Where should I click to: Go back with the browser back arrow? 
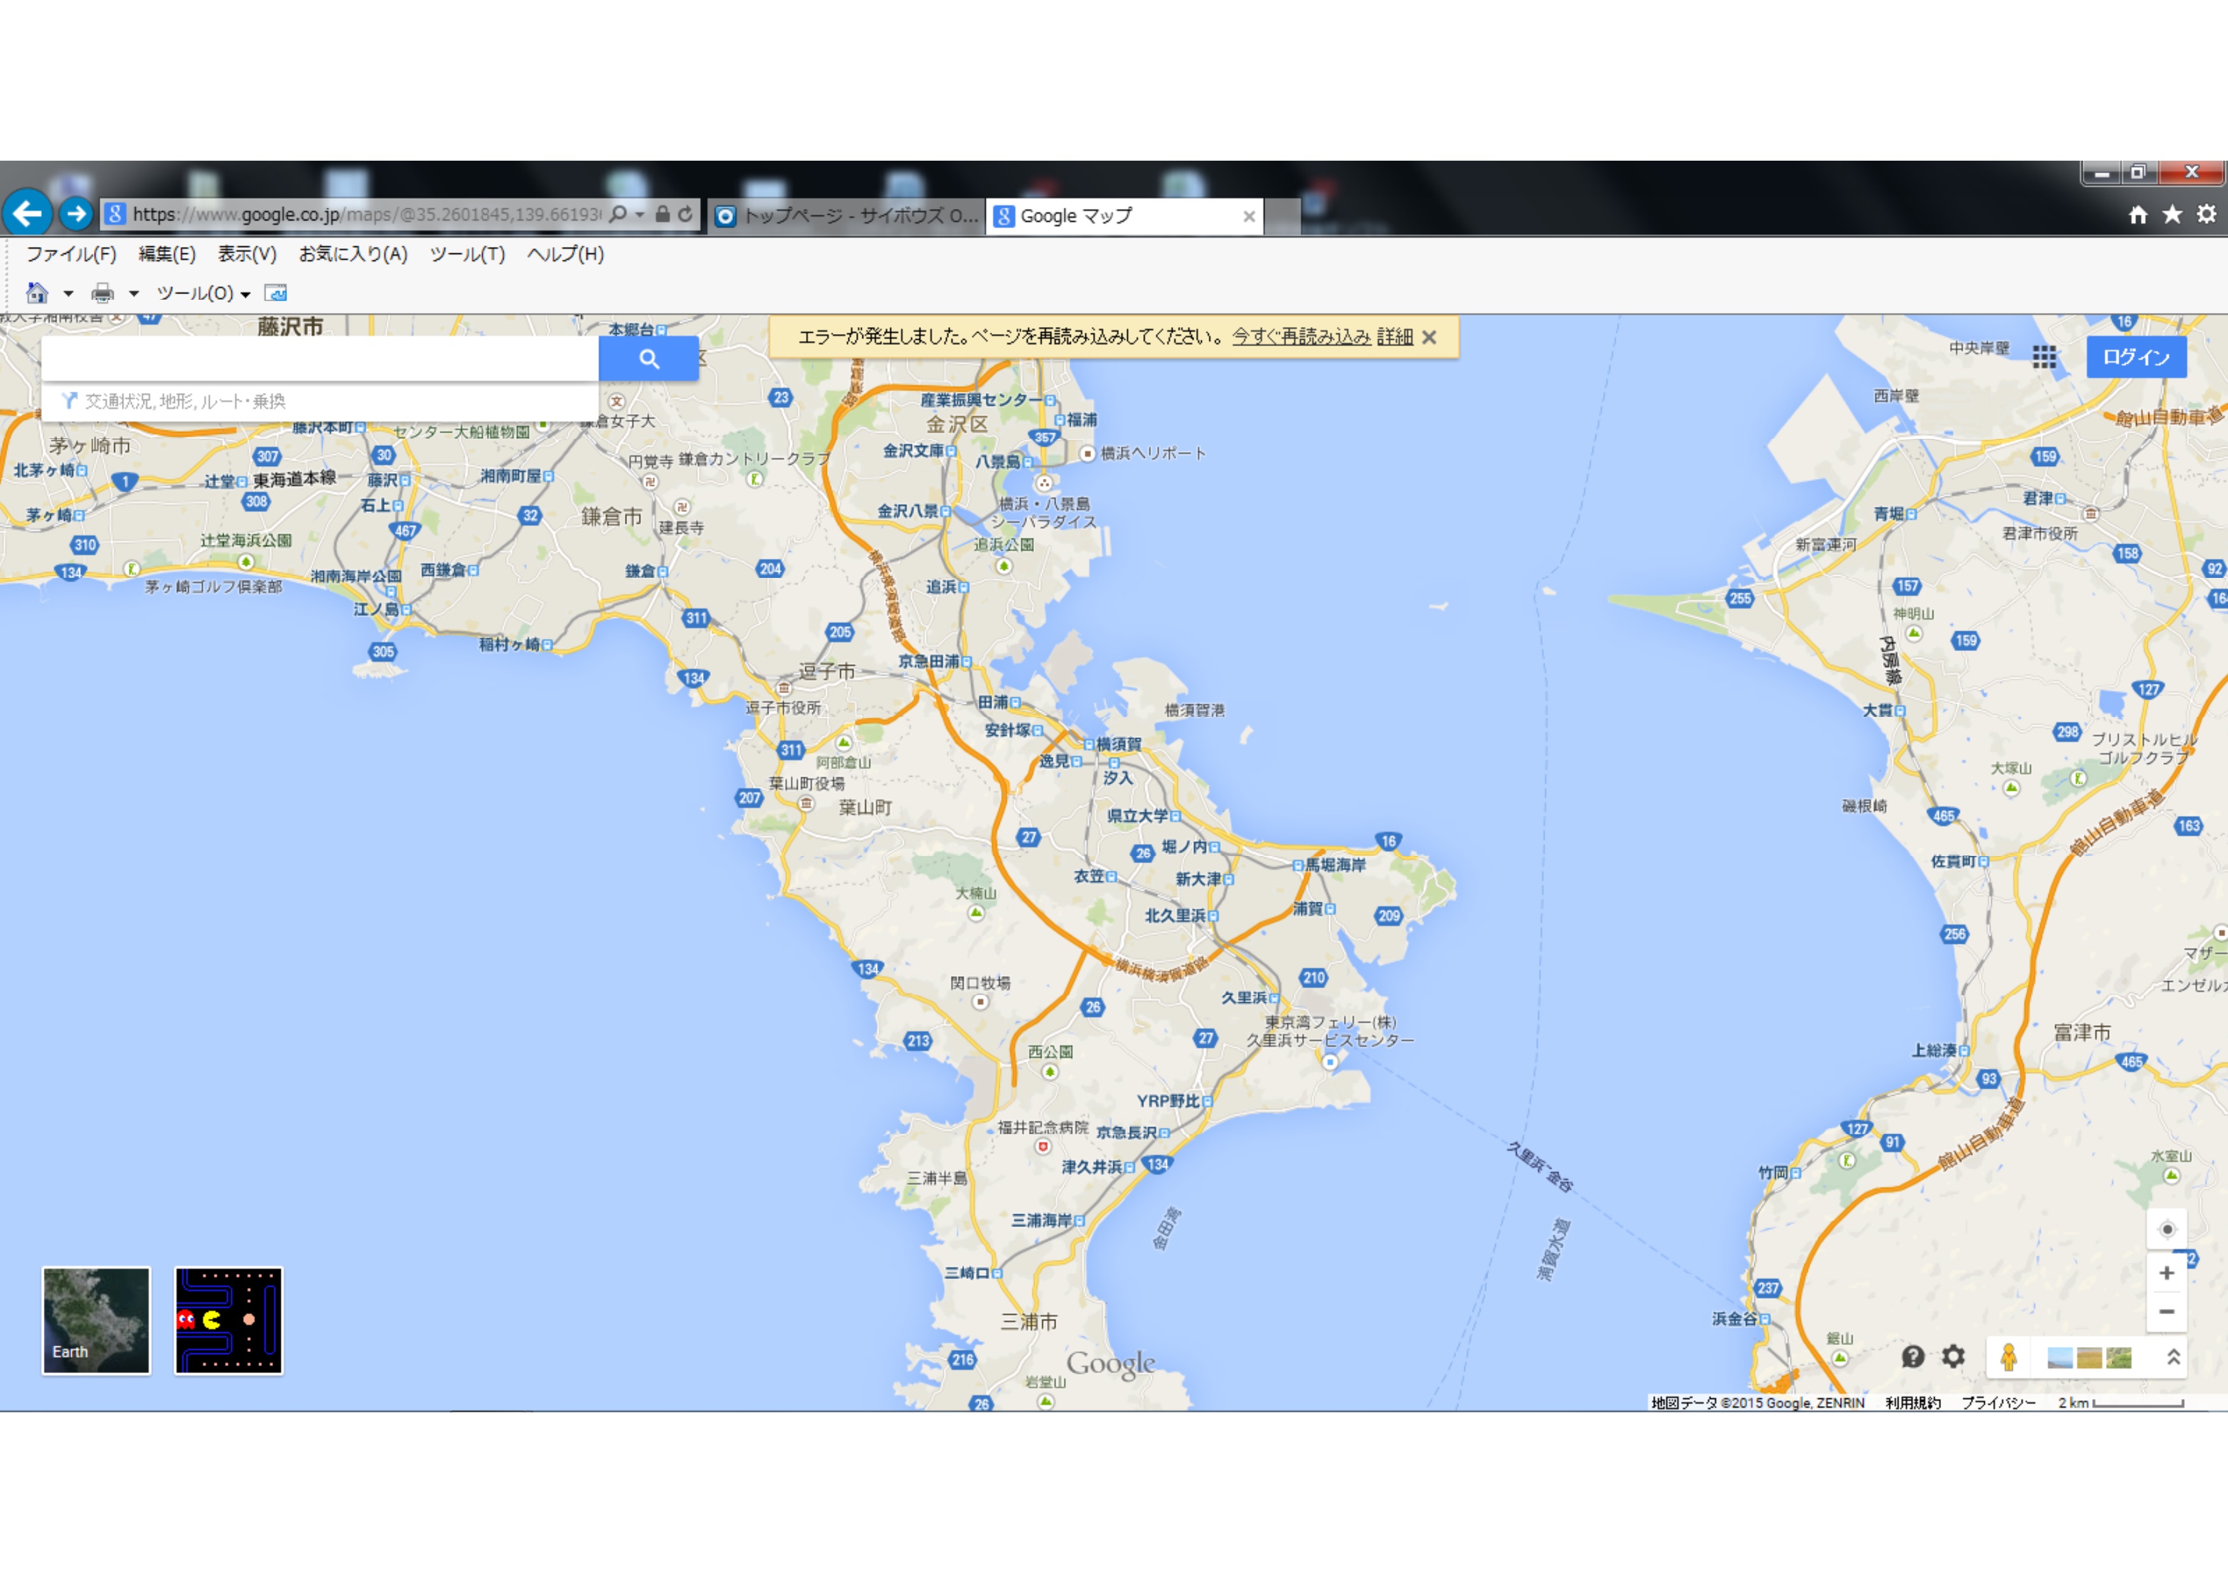click(x=28, y=213)
